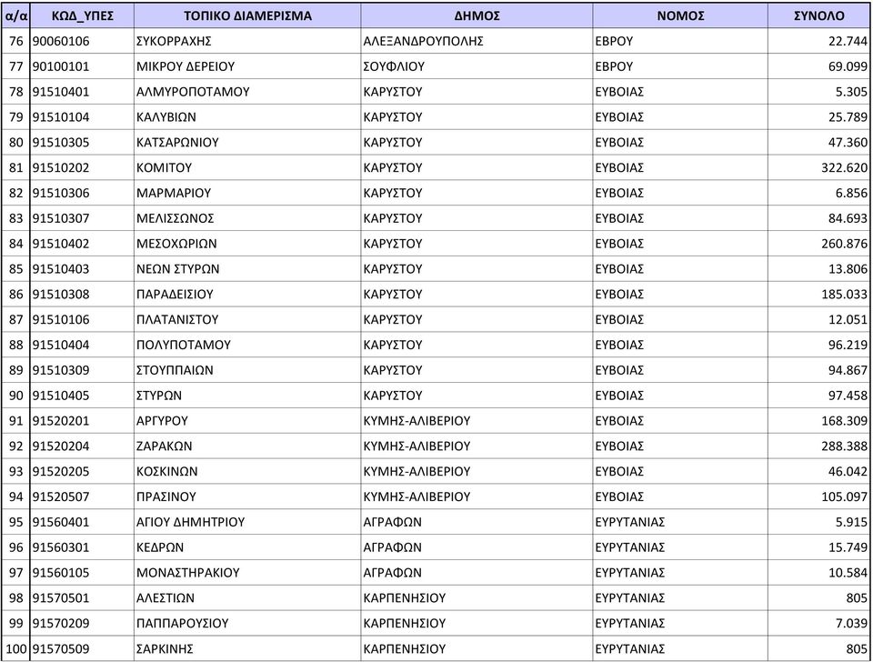Viewport: 873px width, 662px height.
Task: Select row number 91 cell
Action: click(x=15, y=421)
